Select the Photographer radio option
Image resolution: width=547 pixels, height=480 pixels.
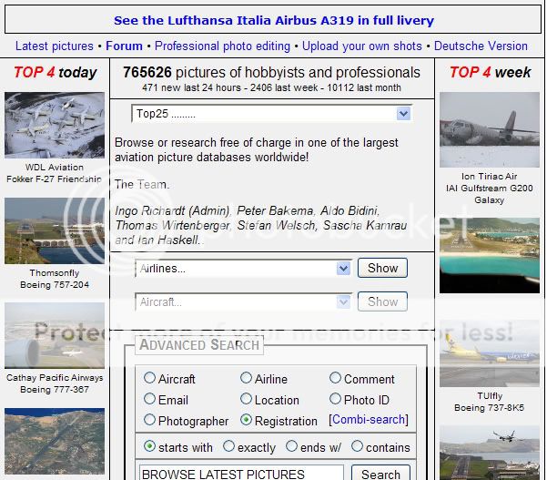pyautogui.click(x=149, y=419)
